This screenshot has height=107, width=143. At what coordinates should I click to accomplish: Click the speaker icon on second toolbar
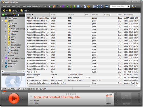pos(4,11)
